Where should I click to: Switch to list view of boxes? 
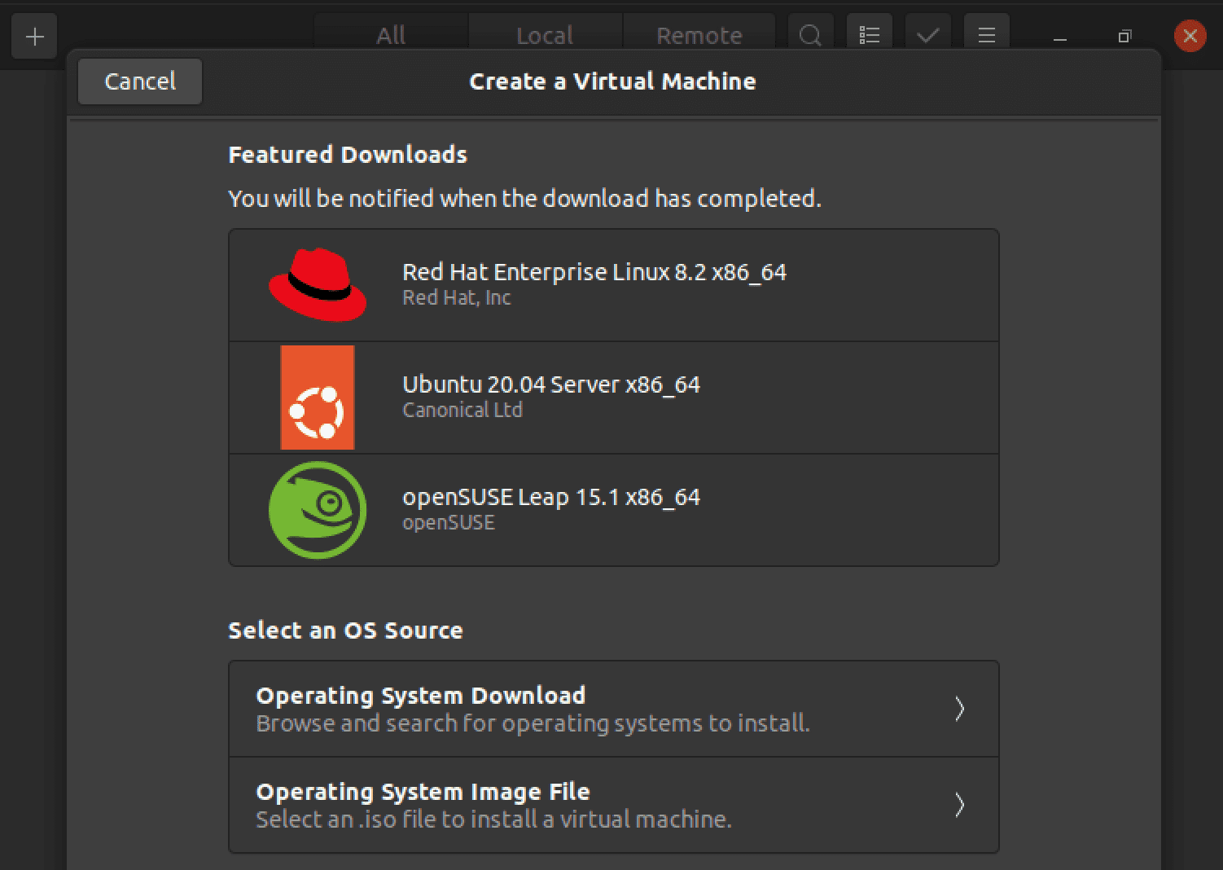click(x=869, y=35)
